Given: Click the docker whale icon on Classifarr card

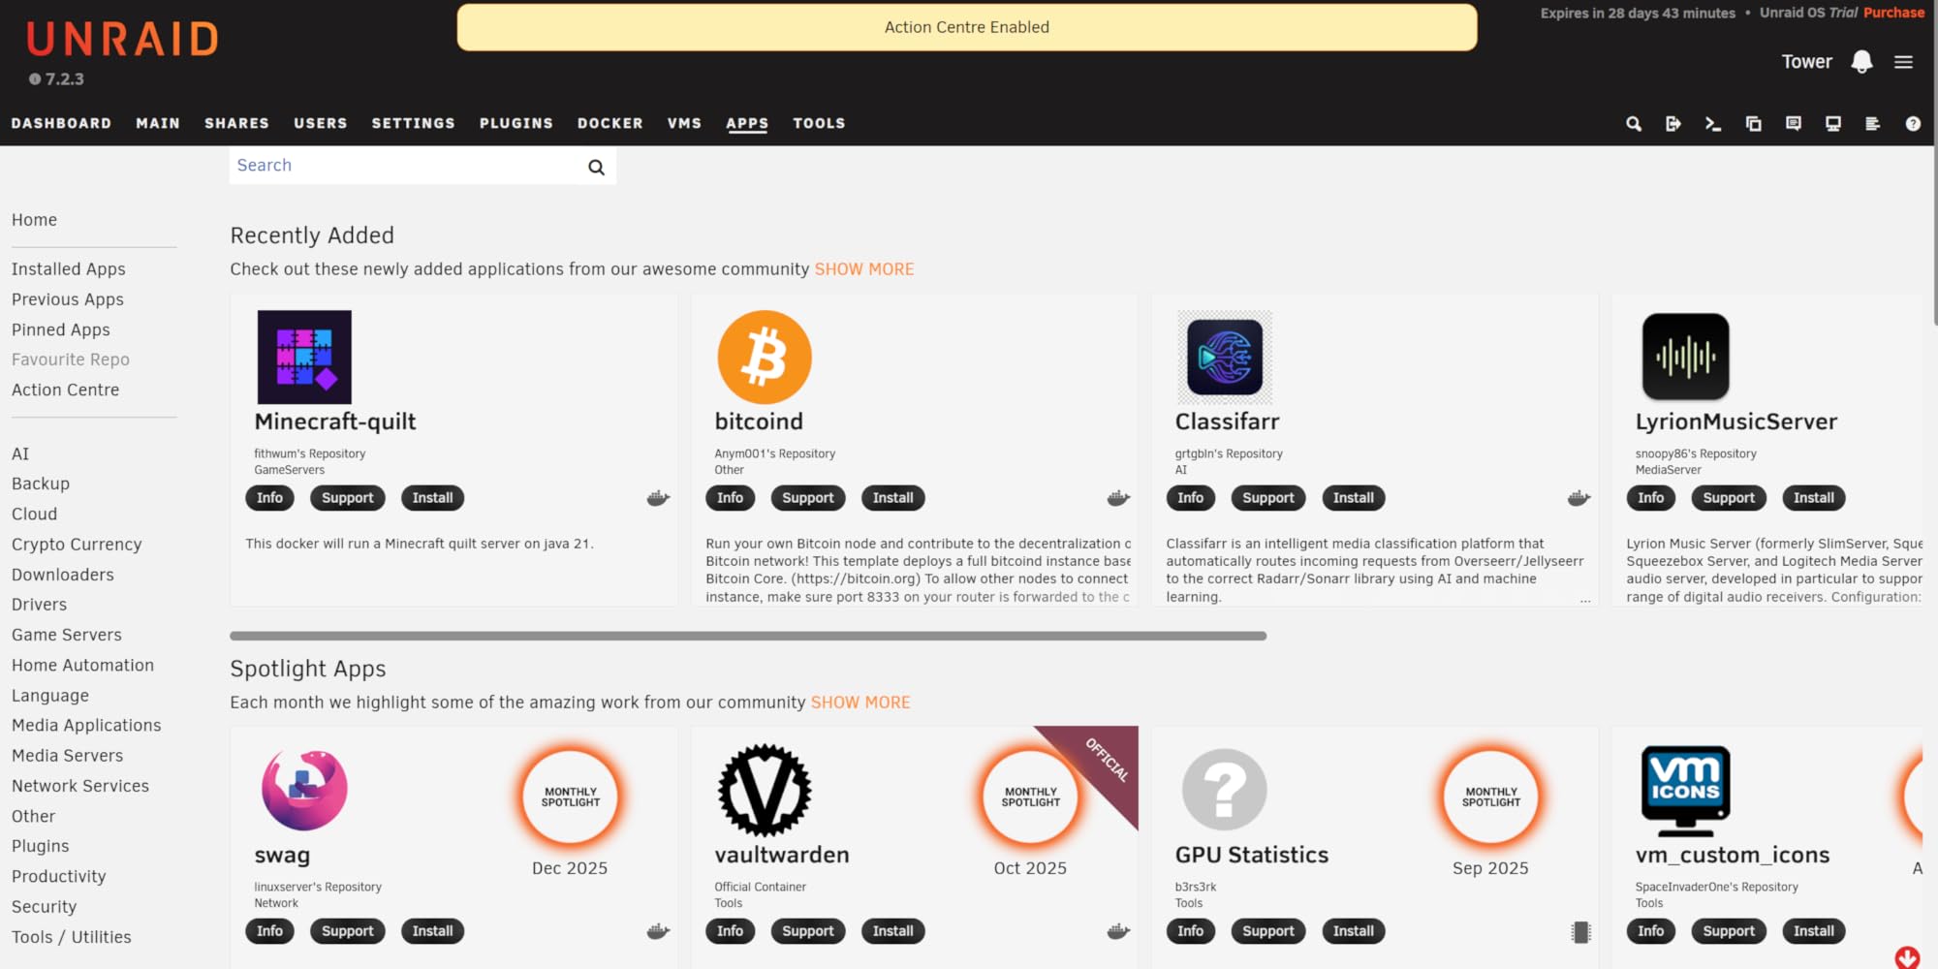Looking at the screenshot, I should coord(1579,498).
